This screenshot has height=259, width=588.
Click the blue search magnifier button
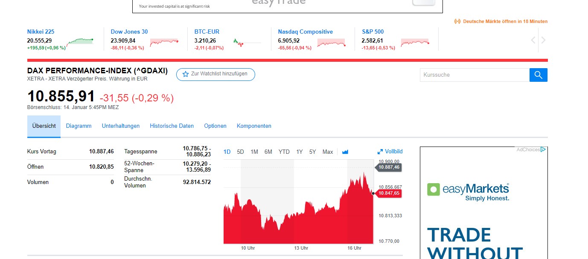538,75
